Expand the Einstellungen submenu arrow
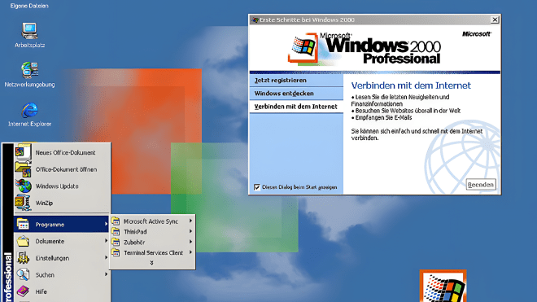This screenshot has height=302, width=537. pos(106,257)
